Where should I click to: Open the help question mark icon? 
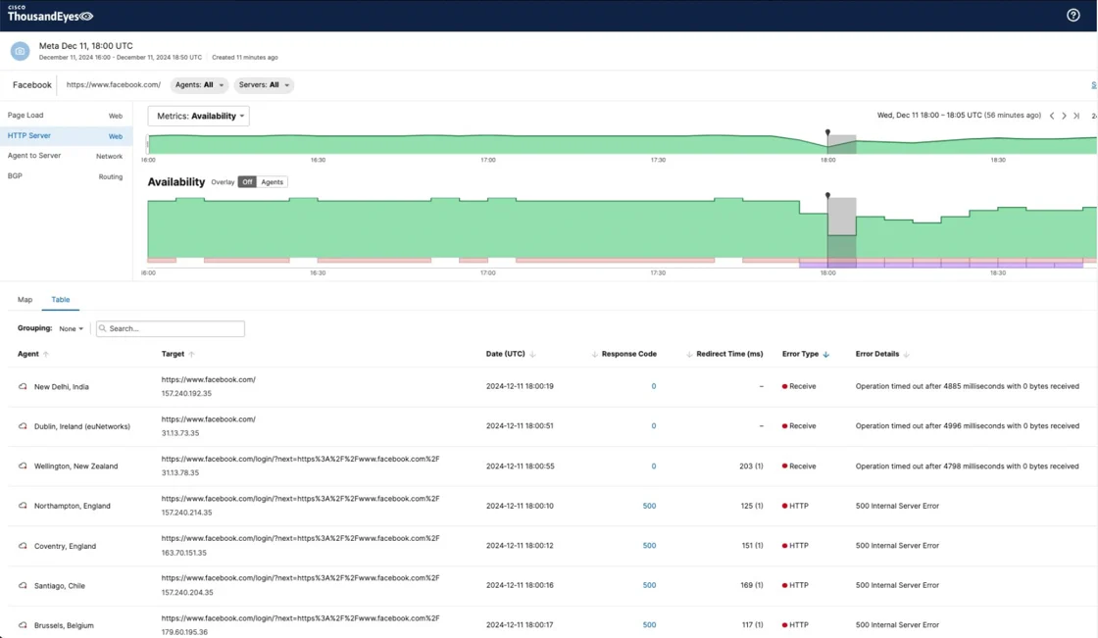[1073, 15]
